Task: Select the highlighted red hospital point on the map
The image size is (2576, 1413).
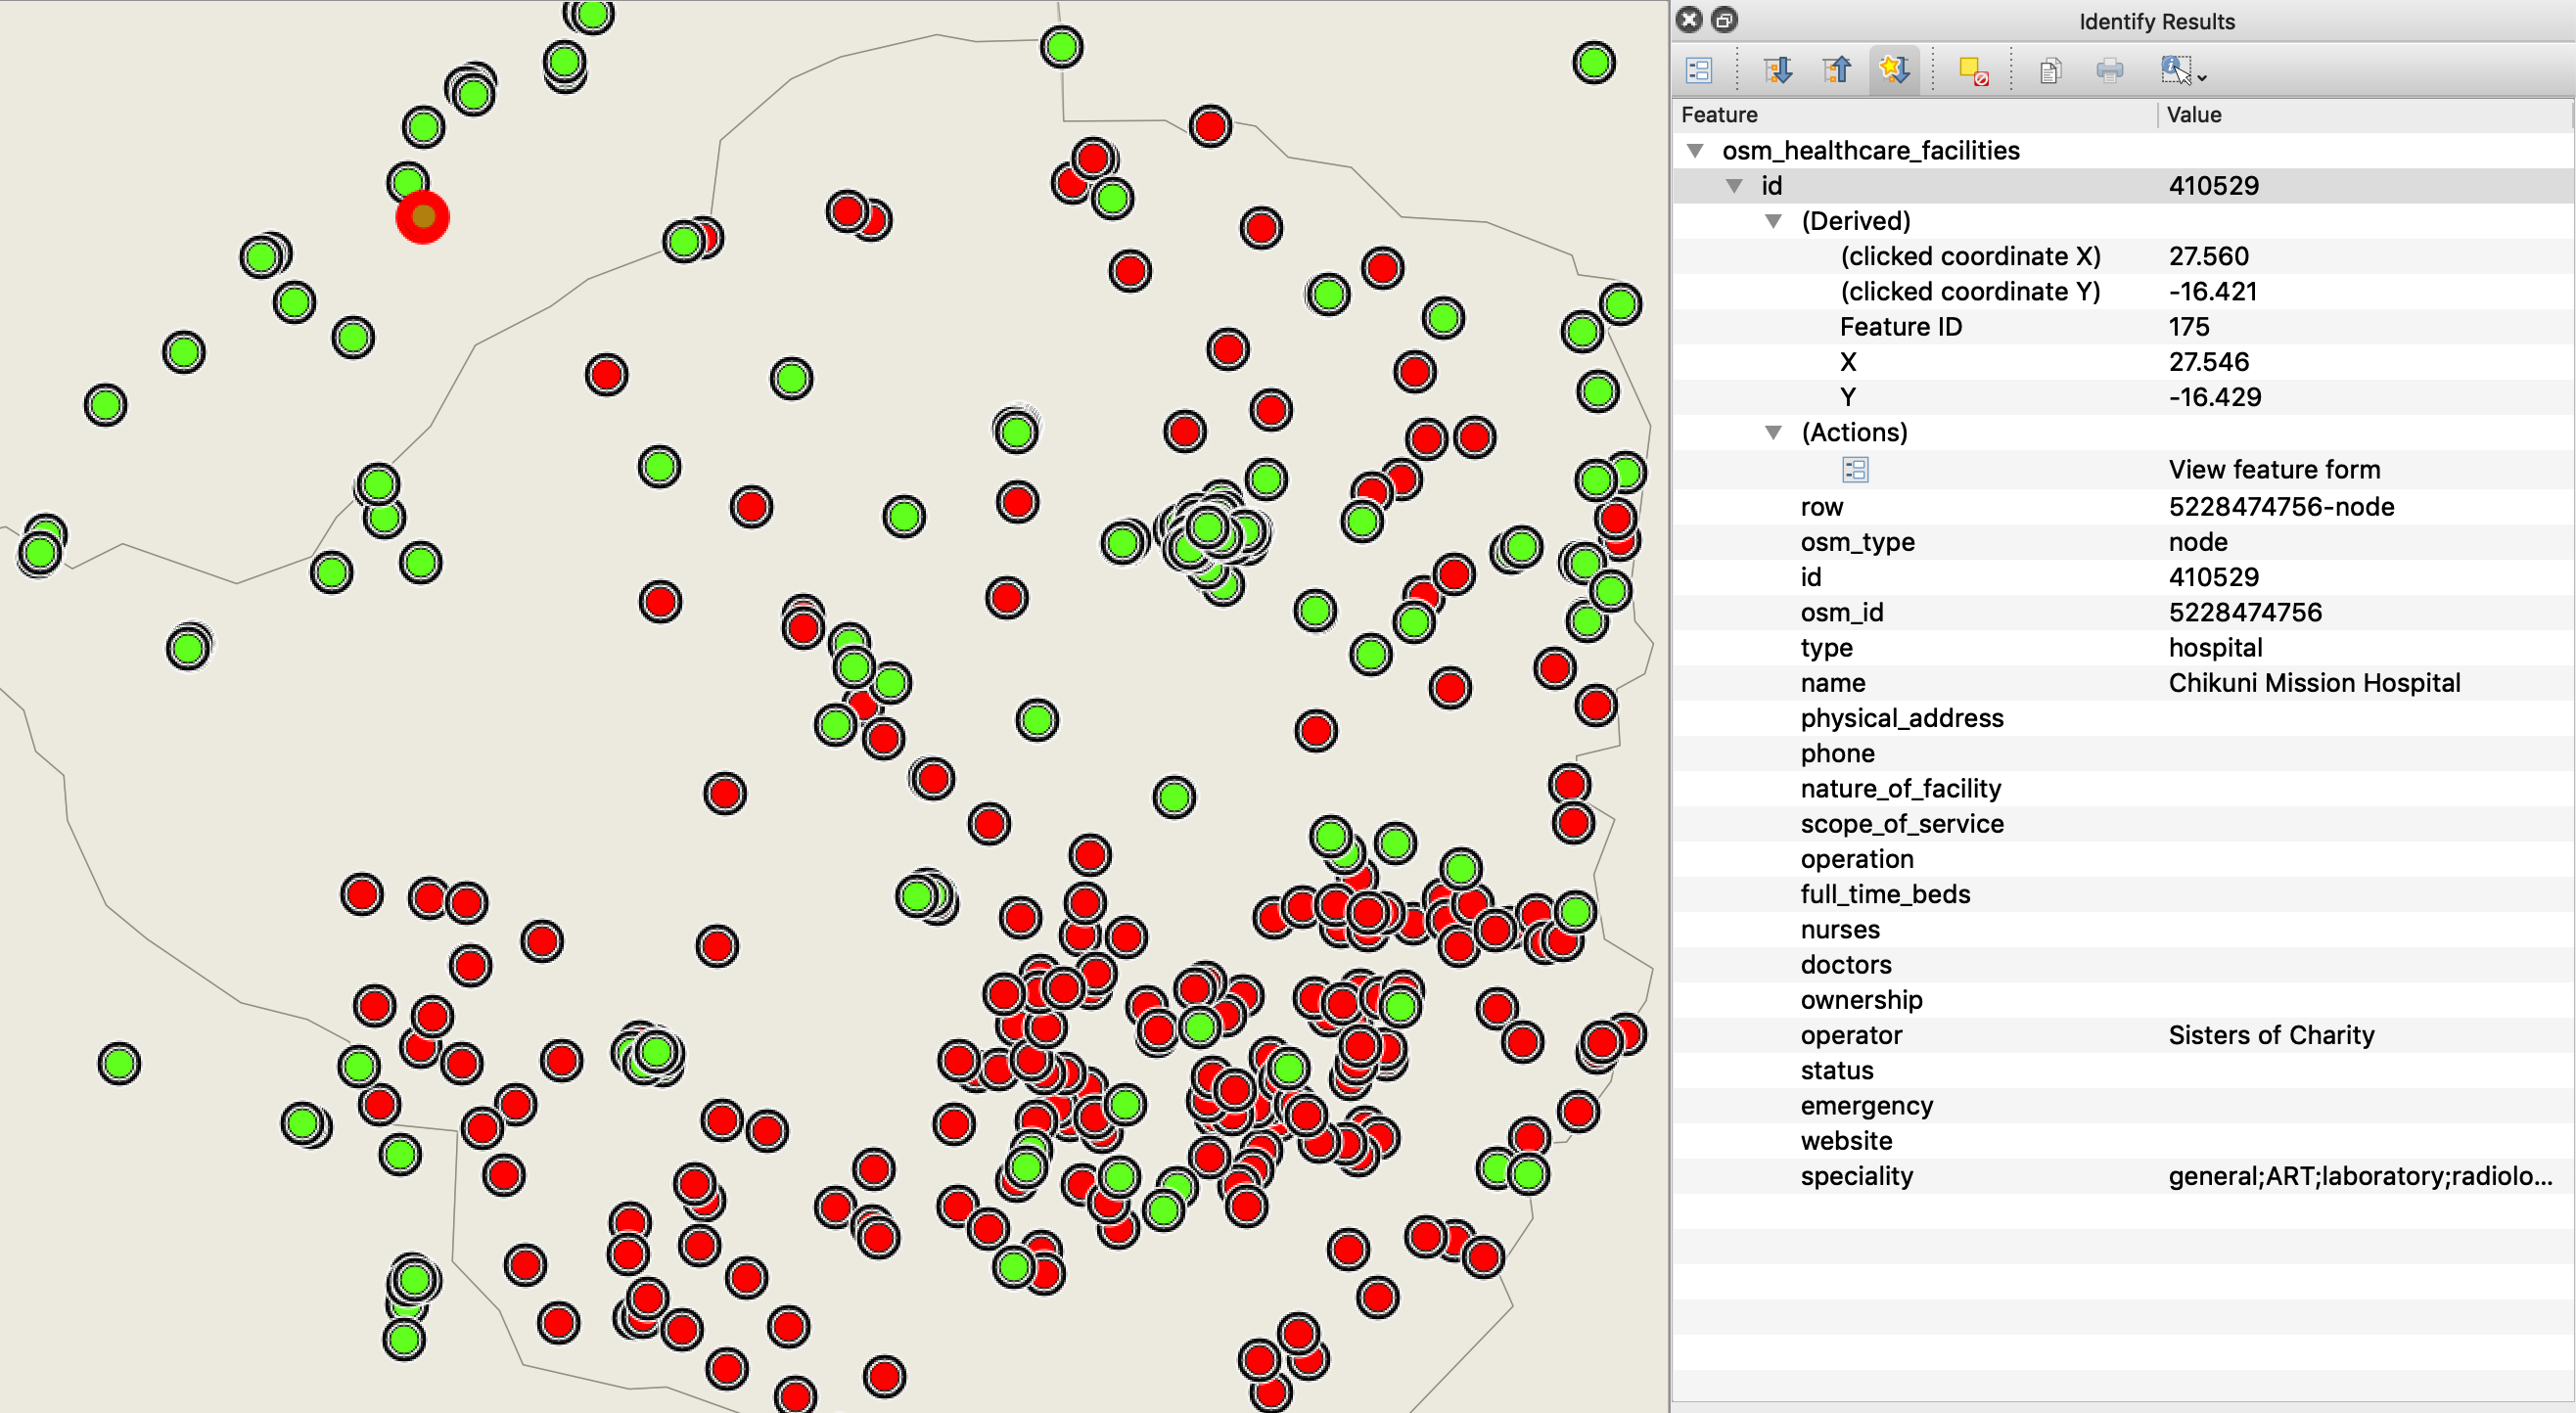Action: 421,217
